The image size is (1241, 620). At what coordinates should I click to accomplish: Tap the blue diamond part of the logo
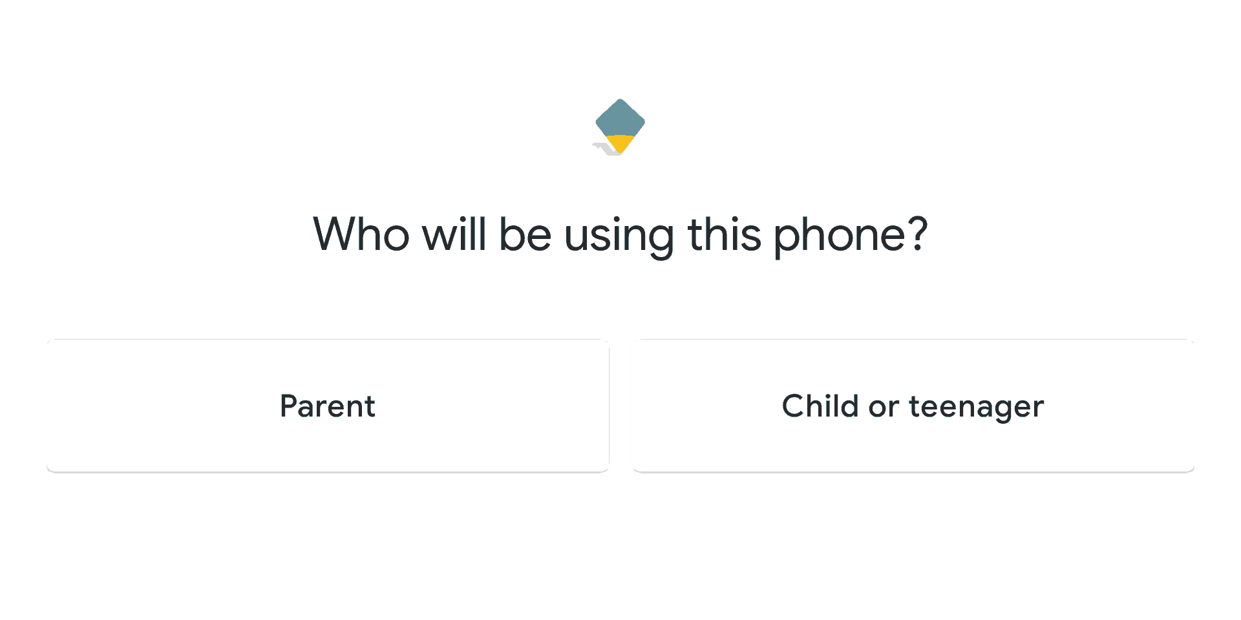[620, 118]
